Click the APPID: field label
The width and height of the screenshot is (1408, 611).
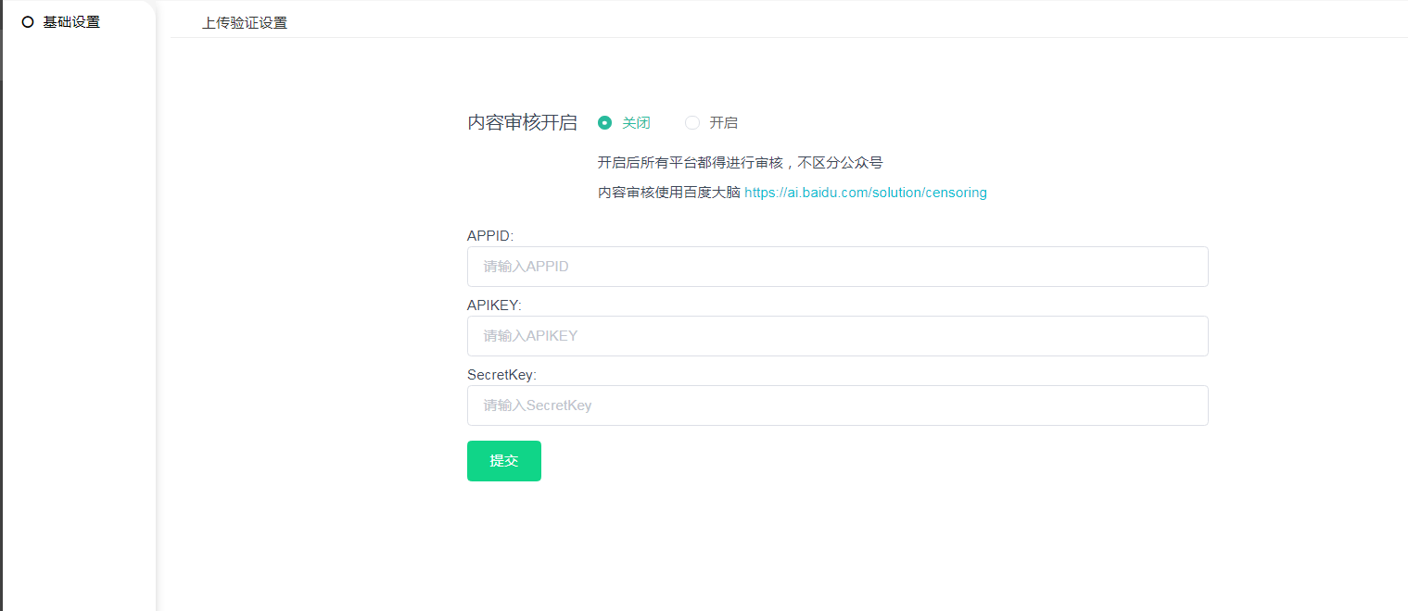click(x=490, y=236)
